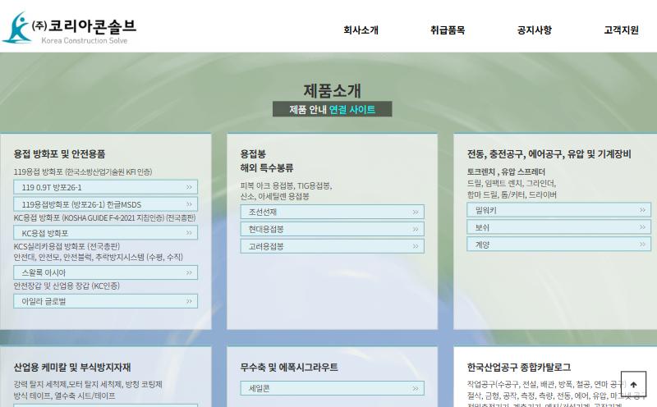This screenshot has height=407, width=657.
Task: Open the 보쉬 link
Action: tap(559, 227)
